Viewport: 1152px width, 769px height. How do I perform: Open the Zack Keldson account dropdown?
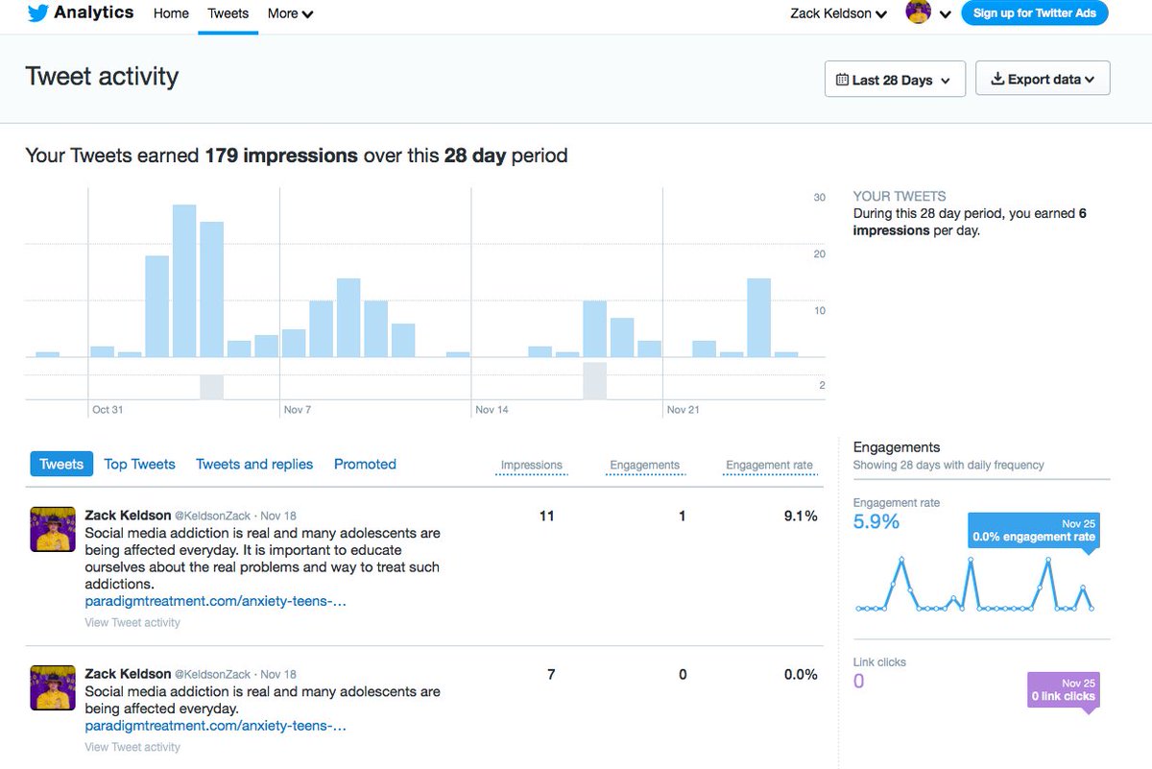coord(838,13)
